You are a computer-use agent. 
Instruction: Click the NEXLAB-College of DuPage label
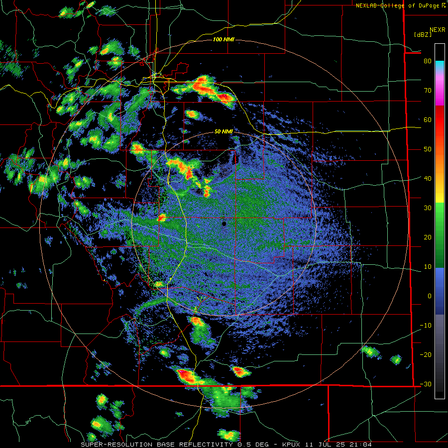pos(398,5)
